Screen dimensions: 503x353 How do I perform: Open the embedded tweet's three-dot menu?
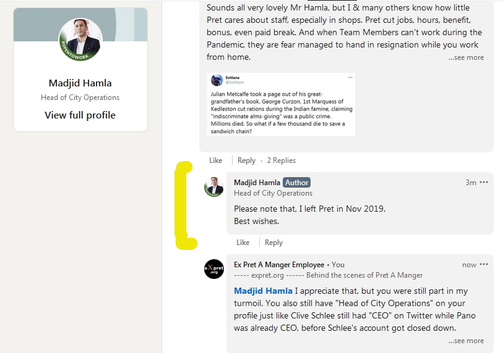(x=350, y=77)
